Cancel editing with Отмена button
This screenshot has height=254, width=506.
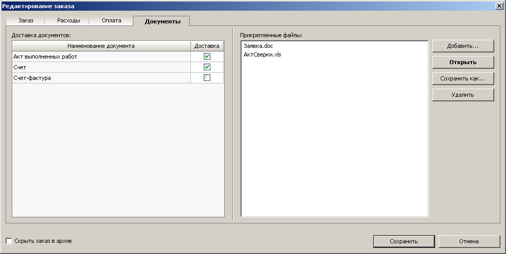(x=468, y=241)
